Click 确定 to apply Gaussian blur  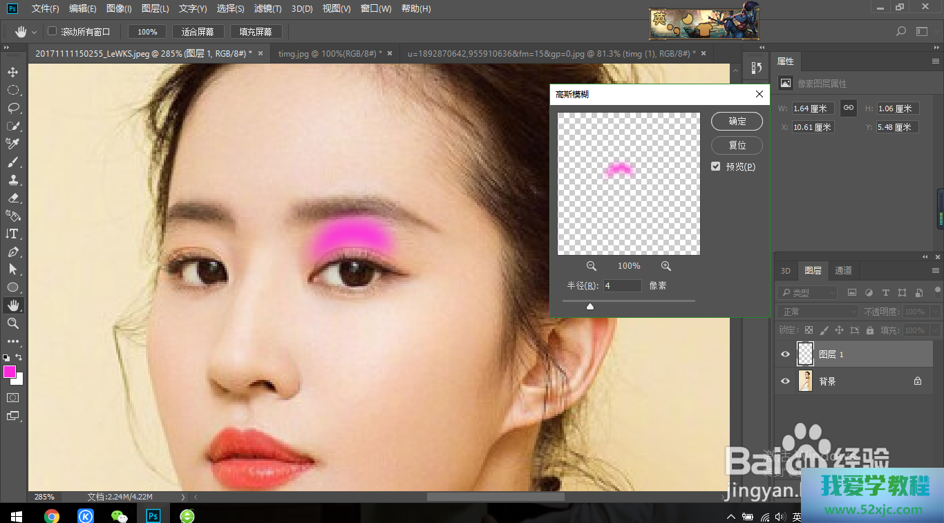pyautogui.click(x=737, y=122)
